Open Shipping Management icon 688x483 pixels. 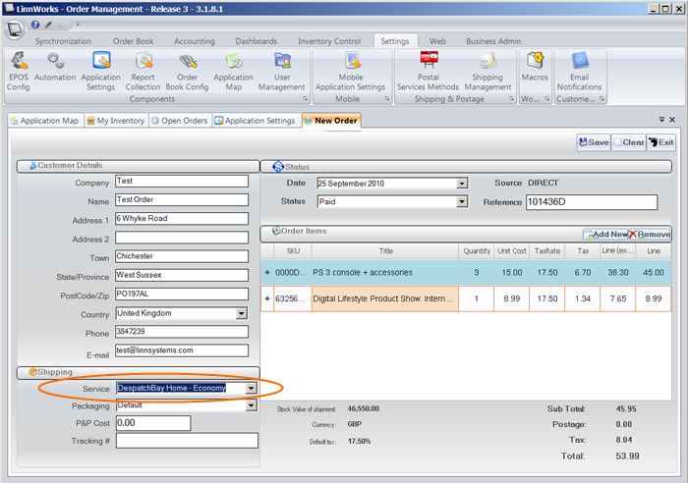[488, 70]
